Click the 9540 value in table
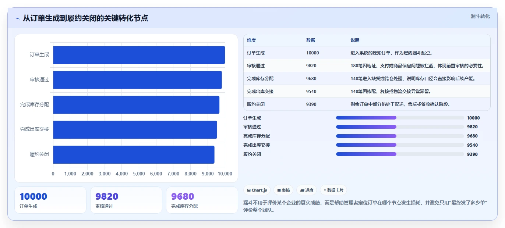The height and width of the screenshot is (228, 505). (311, 92)
